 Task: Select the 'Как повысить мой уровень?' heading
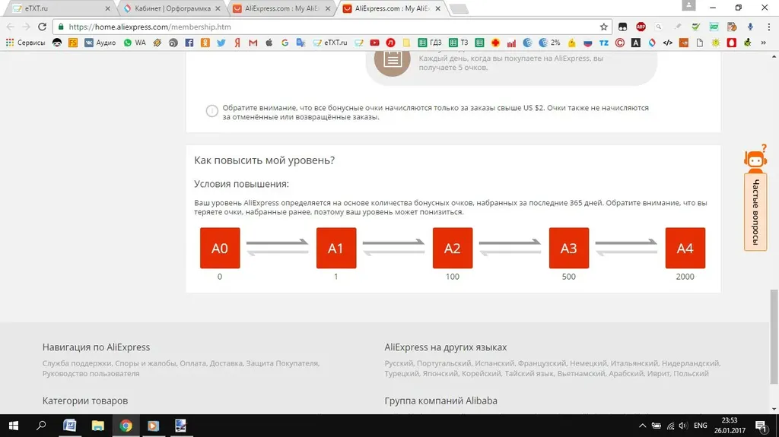point(264,160)
